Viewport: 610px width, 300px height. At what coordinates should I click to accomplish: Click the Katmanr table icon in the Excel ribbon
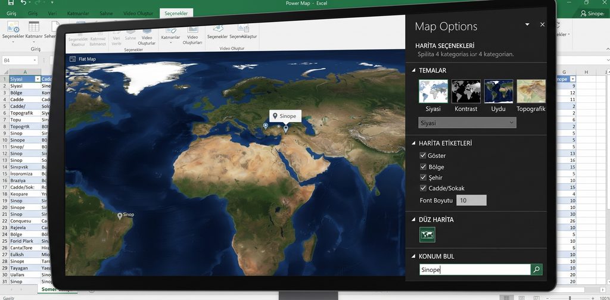[x=34, y=27]
